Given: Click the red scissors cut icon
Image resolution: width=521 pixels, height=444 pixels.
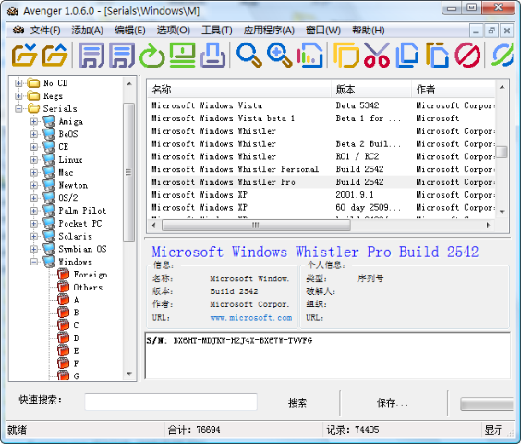Looking at the screenshot, I should click(377, 55).
